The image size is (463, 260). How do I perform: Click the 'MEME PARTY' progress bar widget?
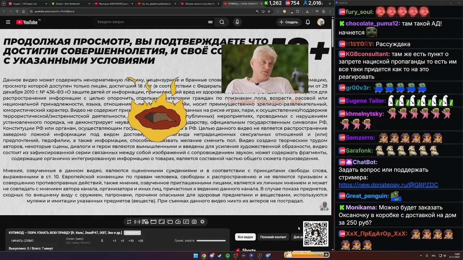click(x=307, y=255)
